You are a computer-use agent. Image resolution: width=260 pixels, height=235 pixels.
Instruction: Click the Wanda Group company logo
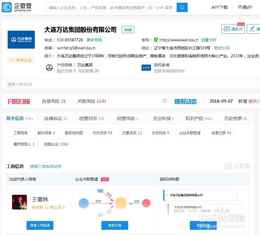pyautogui.click(x=21, y=40)
